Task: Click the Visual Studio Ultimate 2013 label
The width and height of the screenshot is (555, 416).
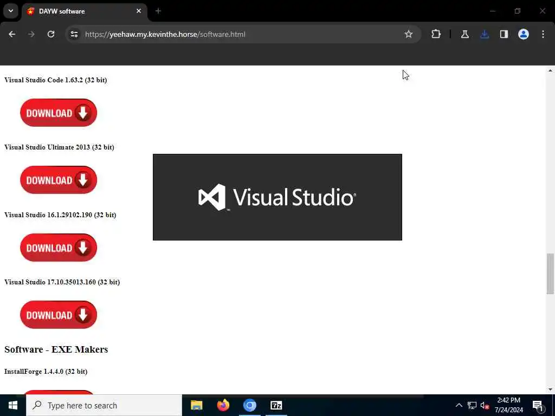Action: pos(59,147)
